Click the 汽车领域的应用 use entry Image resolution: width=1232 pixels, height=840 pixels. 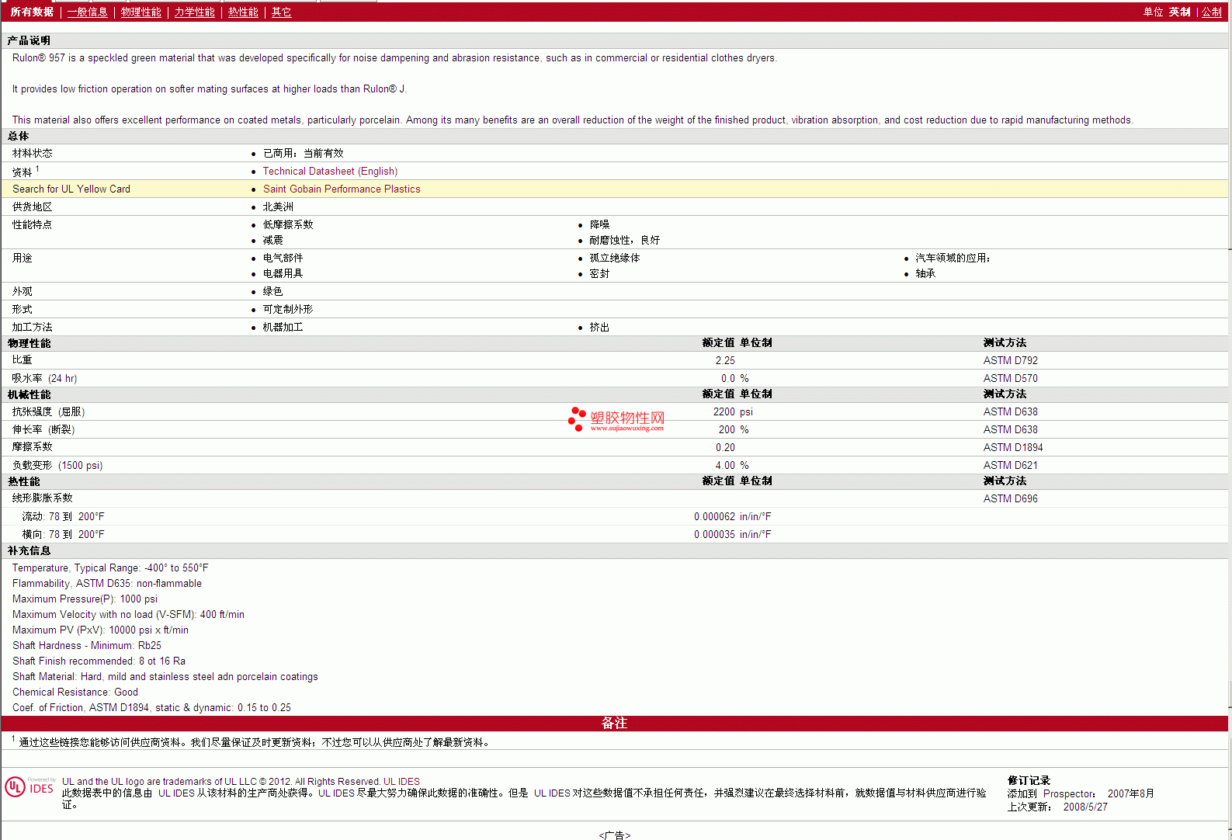[x=953, y=259]
